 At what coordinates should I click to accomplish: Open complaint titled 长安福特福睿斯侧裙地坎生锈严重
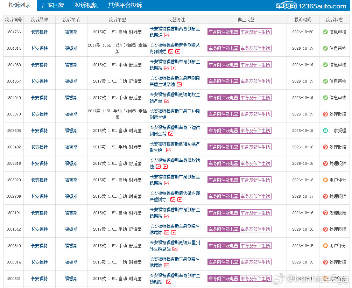(175, 98)
